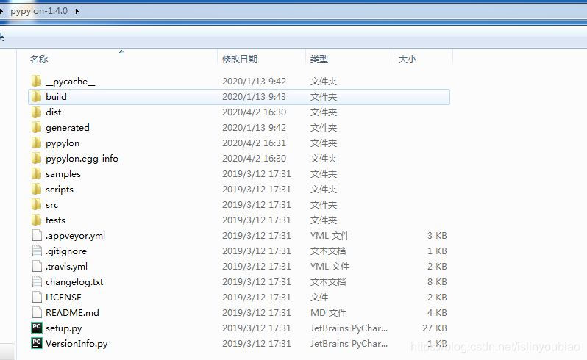Select the file name tests
Image resolution: width=587 pixels, height=360 pixels.
point(55,220)
